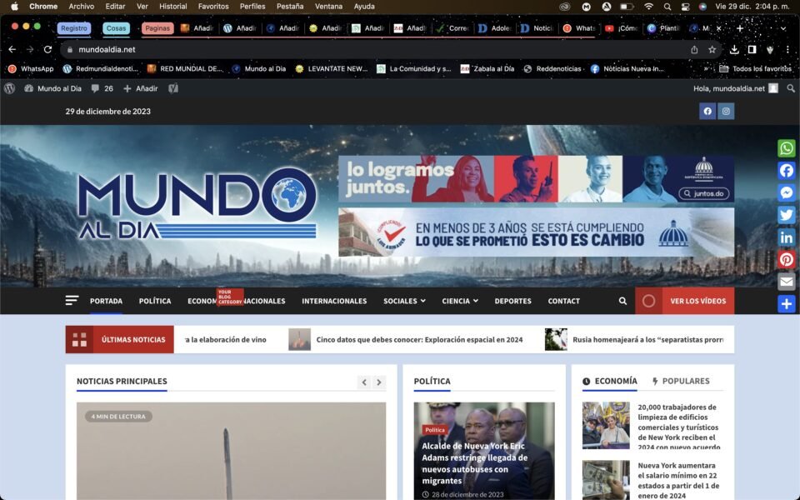800x500 pixels.
Task: Open WordPress logo admin menu
Action: tap(9, 88)
